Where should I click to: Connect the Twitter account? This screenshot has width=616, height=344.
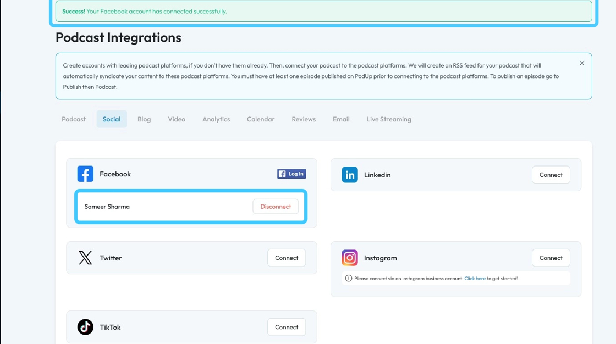point(287,258)
